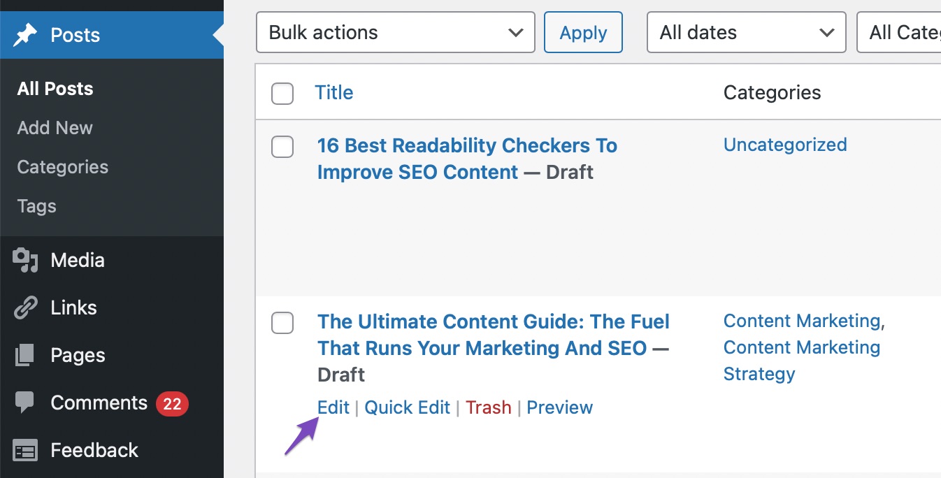The image size is (941, 478).
Task: Select the Ultimate Content Guide post checkbox
Action: (x=282, y=323)
